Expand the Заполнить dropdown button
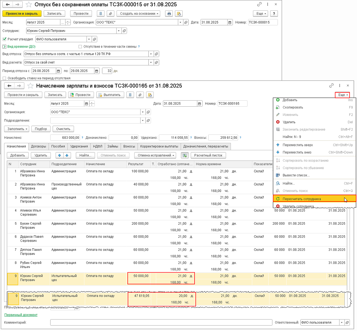Image resolution: width=357 pixels, height=331 pixels. pyautogui.click(x=17, y=129)
